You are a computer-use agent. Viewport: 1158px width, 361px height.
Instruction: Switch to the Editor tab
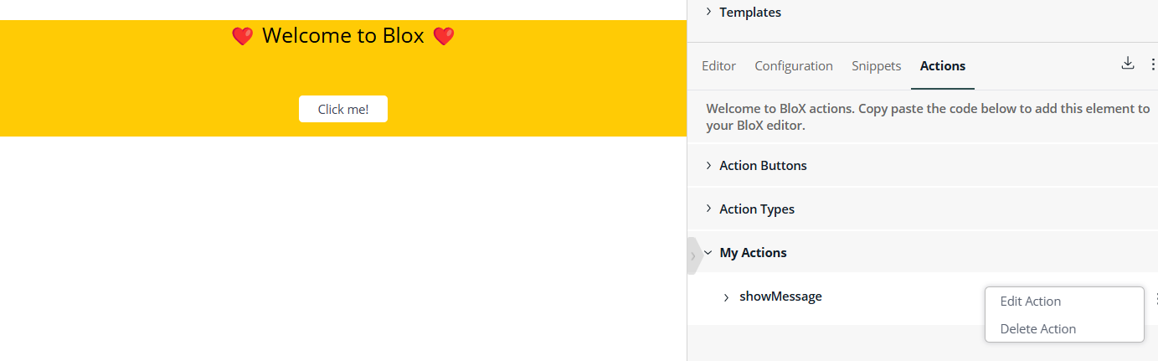[718, 66]
